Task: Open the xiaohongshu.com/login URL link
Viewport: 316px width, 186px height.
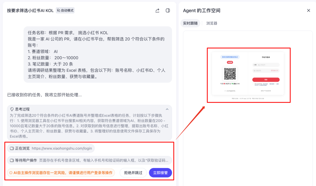Action: point(62,148)
